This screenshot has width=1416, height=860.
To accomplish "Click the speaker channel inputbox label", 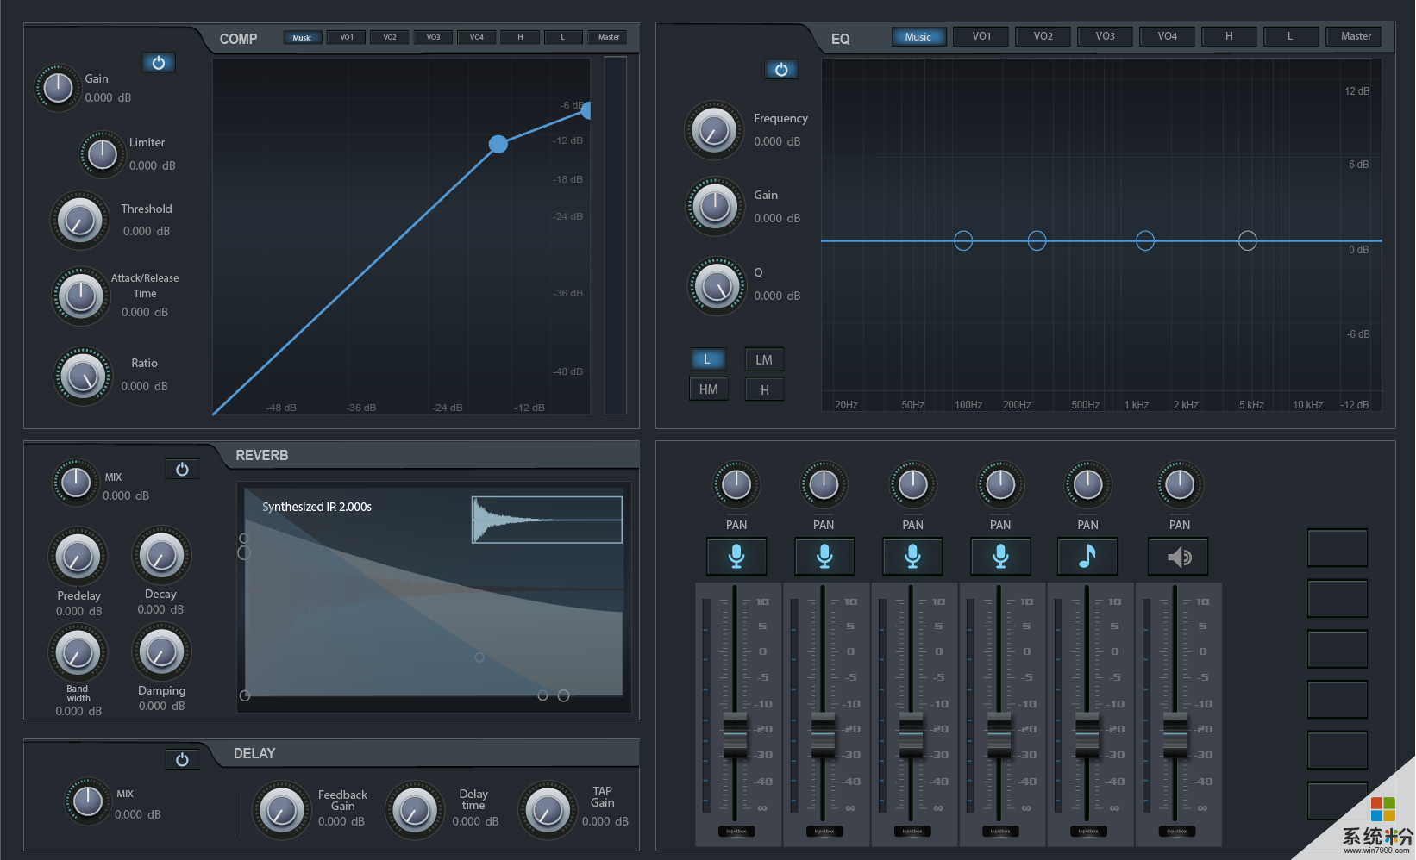I will [x=1176, y=832].
